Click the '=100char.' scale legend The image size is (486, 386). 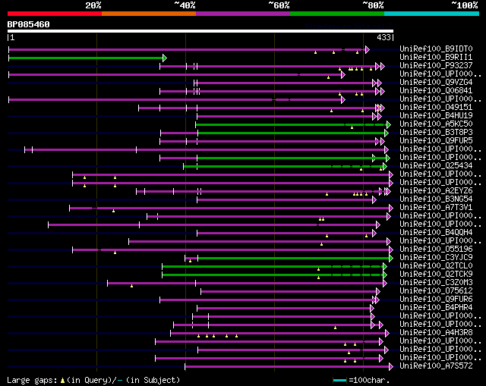point(369,380)
